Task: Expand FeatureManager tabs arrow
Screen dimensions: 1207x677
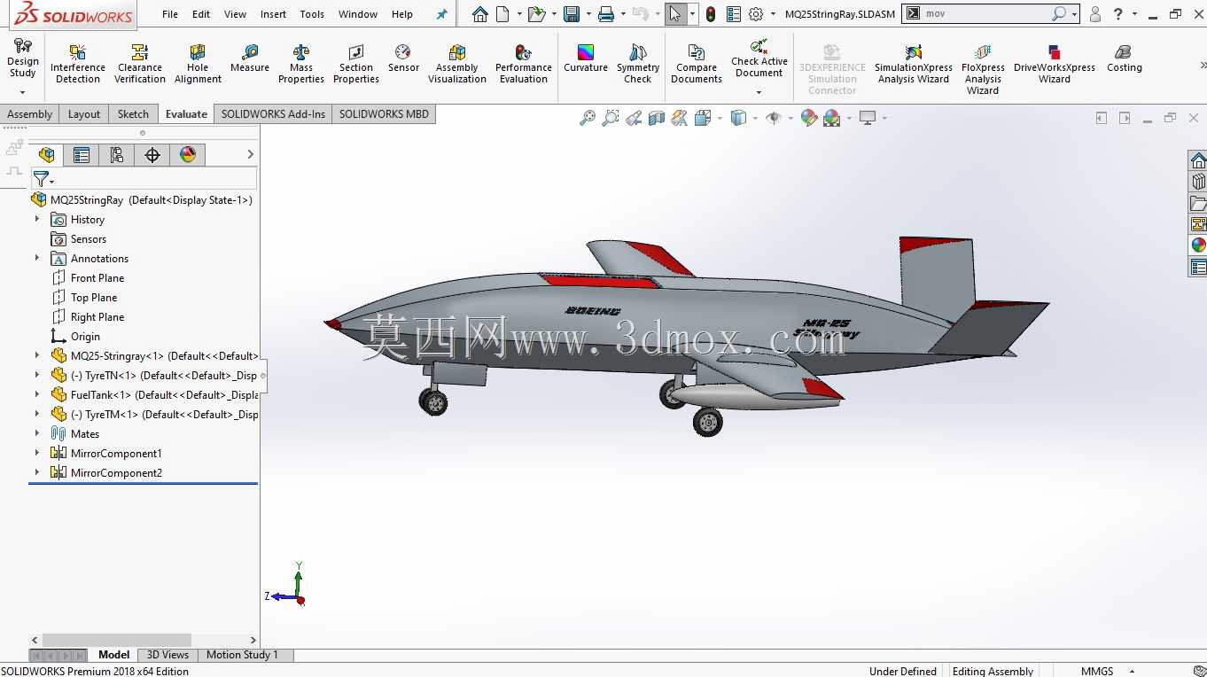Action: (x=250, y=154)
